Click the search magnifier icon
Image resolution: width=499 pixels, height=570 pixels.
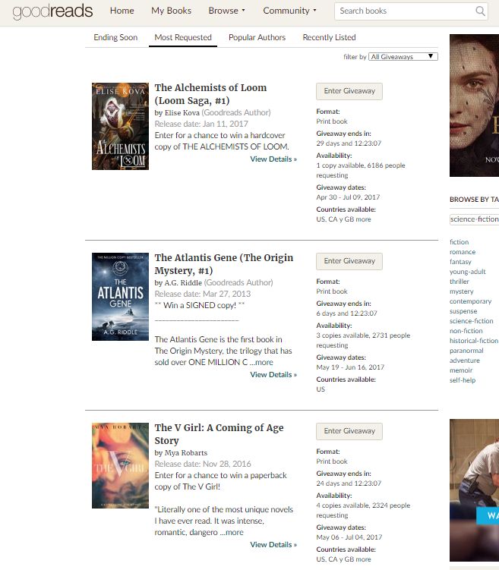(x=480, y=11)
